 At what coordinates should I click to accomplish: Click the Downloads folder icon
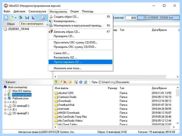[x=56, y=101]
